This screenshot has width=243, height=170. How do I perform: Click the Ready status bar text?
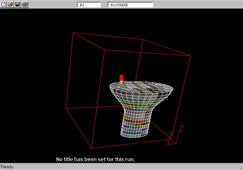pos(7,167)
